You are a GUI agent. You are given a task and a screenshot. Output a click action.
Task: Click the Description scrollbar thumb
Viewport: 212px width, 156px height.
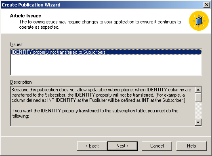pyautogui.click(x=198, y=97)
